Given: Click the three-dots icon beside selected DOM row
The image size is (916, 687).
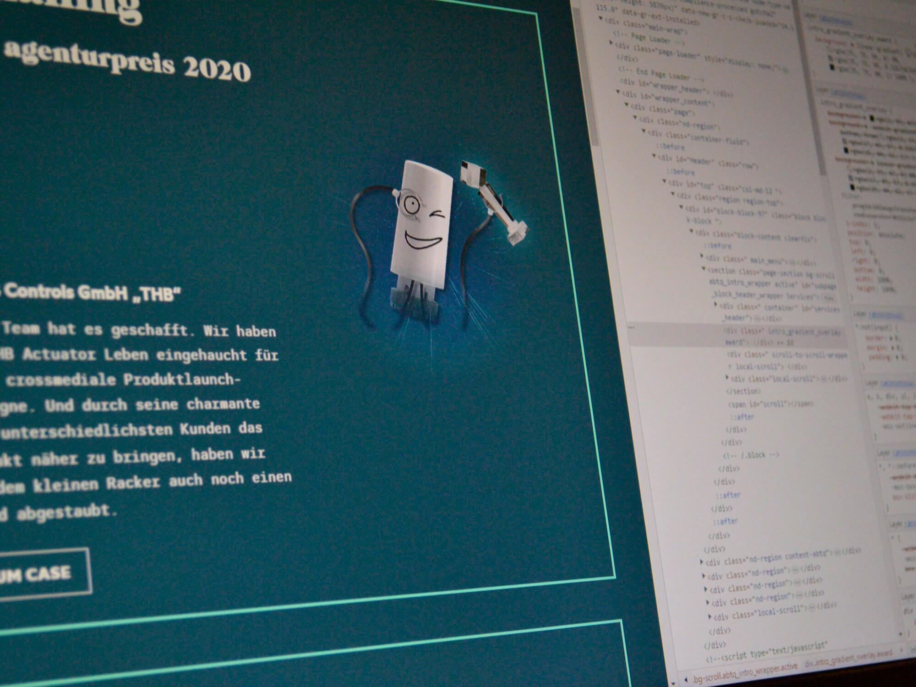Looking at the screenshot, I should 632,328.
